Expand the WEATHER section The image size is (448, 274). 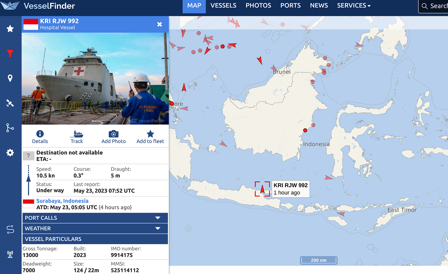pyautogui.click(x=95, y=228)
